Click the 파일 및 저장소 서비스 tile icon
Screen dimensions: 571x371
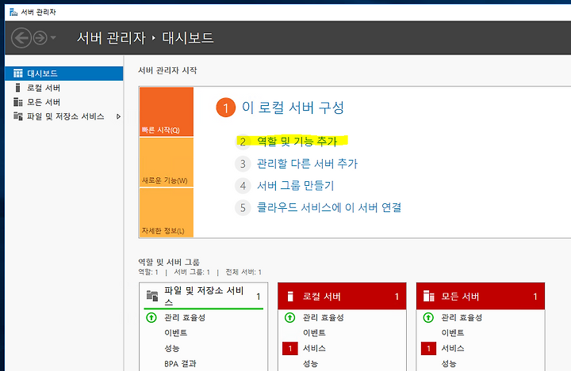tap(152, 296)
